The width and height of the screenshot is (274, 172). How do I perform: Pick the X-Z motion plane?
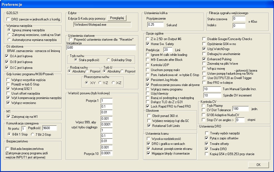(113, 83)
